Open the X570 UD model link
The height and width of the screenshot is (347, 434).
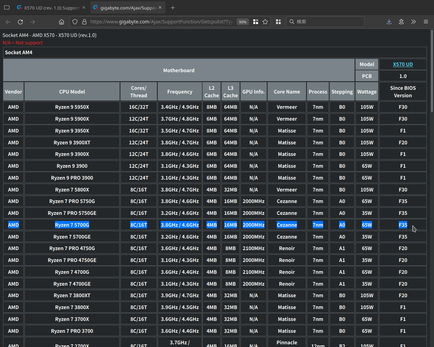pos(403,64)
